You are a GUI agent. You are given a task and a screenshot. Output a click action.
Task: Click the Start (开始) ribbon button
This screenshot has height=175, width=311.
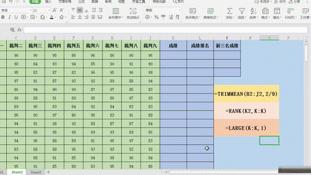(35, 1)
